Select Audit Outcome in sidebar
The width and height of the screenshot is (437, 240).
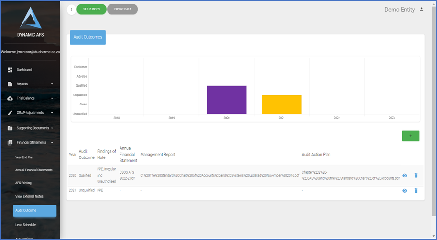point(35,210)
